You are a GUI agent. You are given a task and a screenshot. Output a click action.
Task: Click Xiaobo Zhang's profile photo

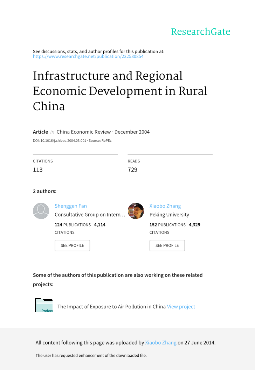[x=136, y=211]
